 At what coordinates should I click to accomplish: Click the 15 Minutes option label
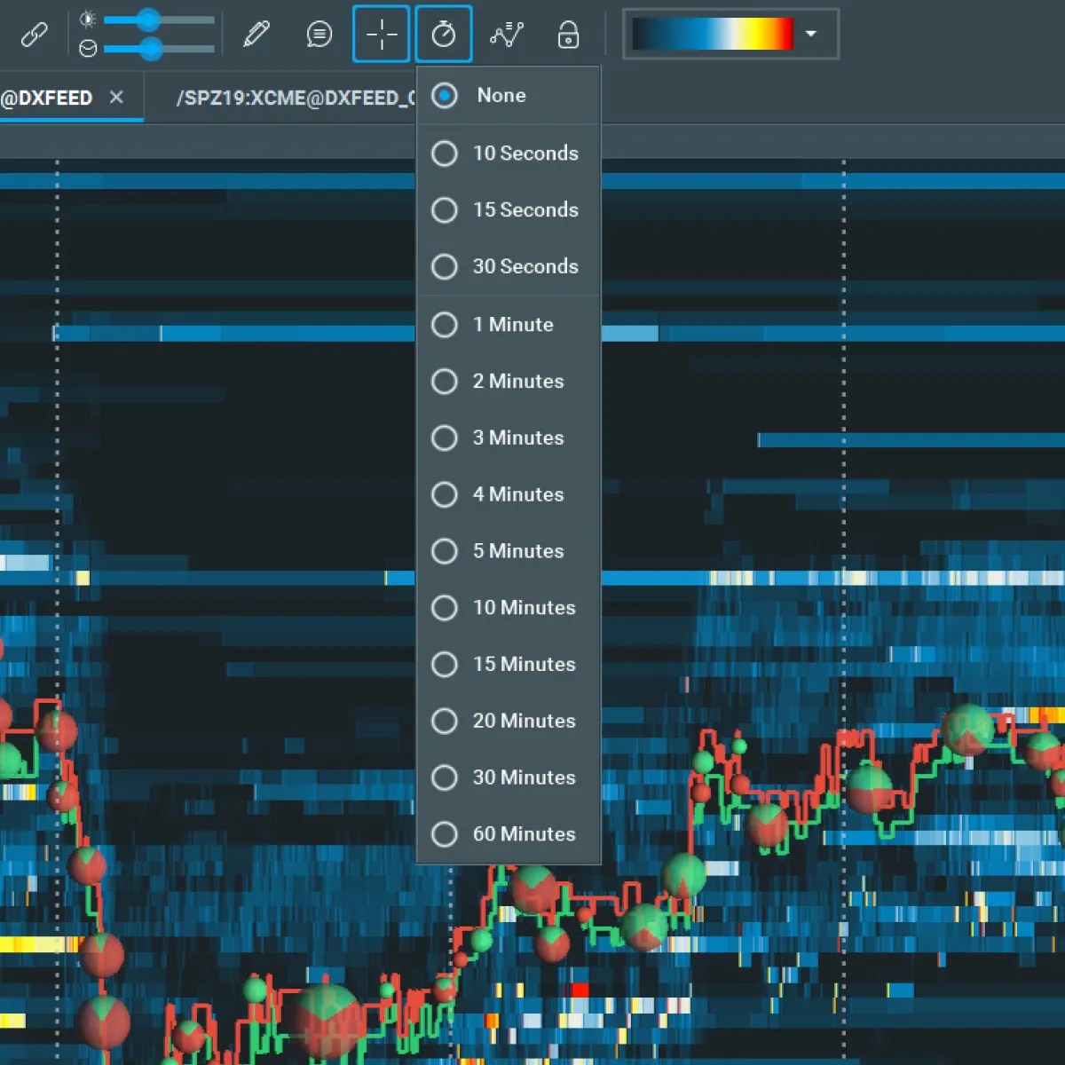pos(524,664)
